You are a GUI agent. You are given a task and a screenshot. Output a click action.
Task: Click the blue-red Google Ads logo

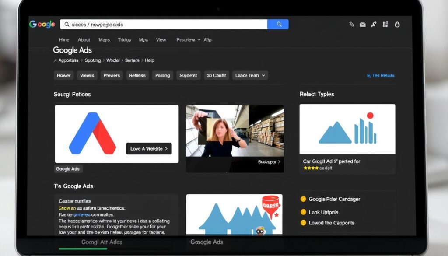[92, 133]
